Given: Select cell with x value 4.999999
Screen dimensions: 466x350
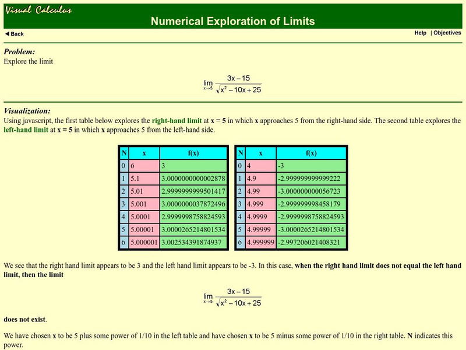Looking at the screenshot, I should [x=260, y=243].
